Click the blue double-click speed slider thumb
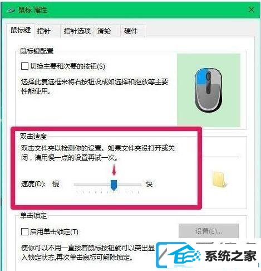This screenshot has width=261, height=271. click(x=114, y=185)
